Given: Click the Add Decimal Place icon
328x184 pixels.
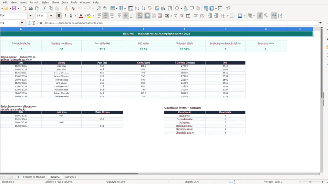Looking at the screenshot, I should tap(196, 16).
